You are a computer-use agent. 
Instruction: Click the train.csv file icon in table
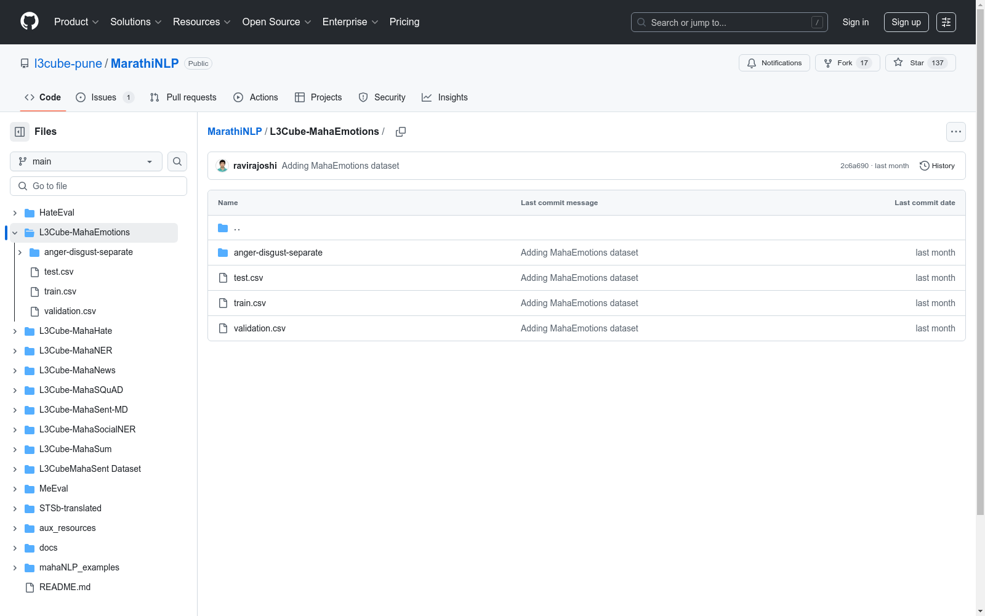point(223,303)
